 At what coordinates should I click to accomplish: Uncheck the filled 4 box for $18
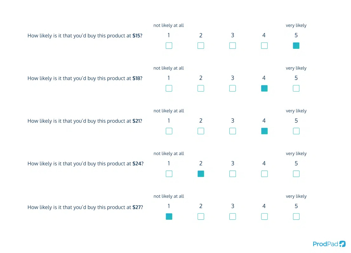pyautogui.click(x=264, y=88)
